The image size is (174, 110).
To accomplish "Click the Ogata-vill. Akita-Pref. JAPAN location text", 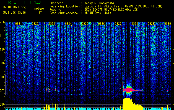I will click(108, 6).
